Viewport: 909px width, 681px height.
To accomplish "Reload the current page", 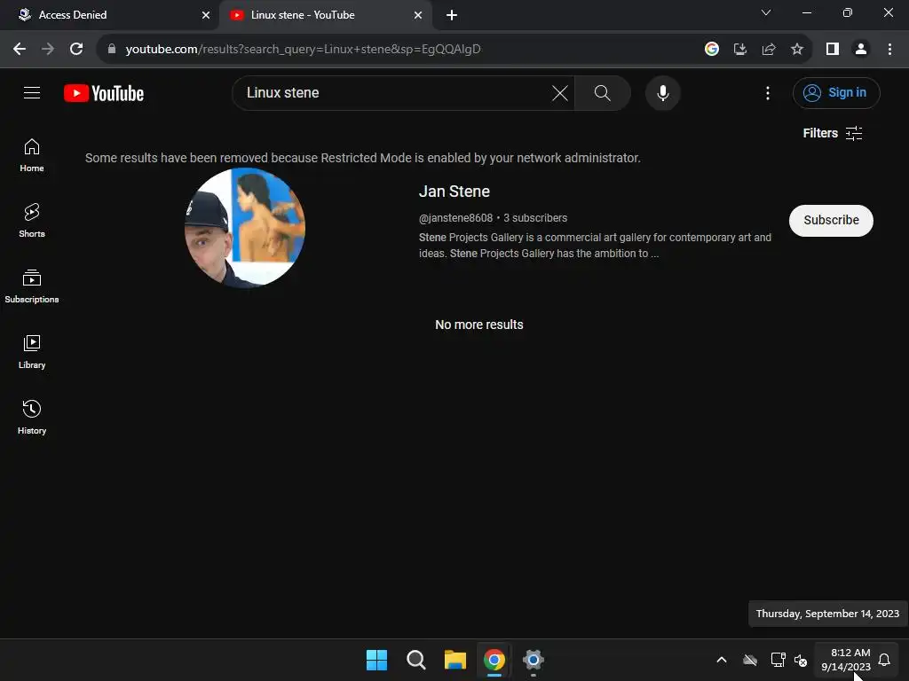I will 76,49.
